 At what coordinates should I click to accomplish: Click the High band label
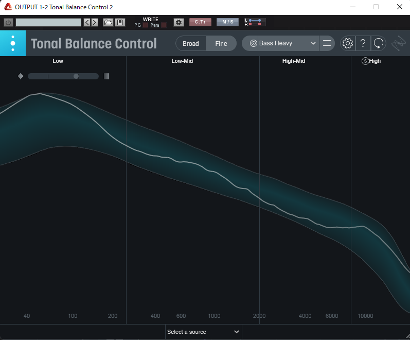[375, 61]
